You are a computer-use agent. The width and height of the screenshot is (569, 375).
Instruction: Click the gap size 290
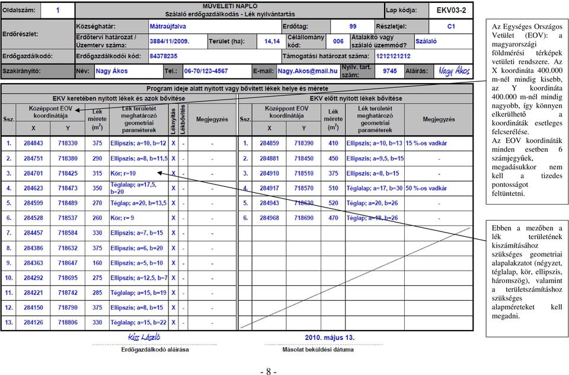pyautogui.click(x=97, y=158)
